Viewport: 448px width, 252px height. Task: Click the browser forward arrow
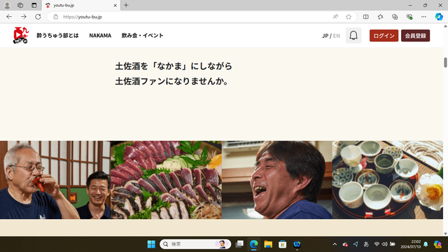(23, 17)
